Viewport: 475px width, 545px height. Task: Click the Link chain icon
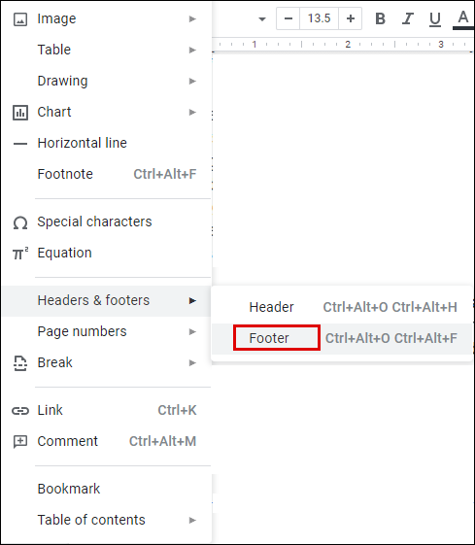[20, 411]
